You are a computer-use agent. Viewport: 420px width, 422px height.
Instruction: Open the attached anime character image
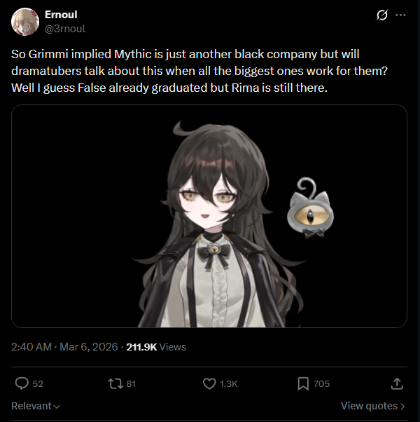tap(209, 216)
